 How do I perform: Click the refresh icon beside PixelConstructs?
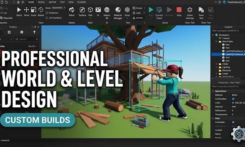coord(219,2)
